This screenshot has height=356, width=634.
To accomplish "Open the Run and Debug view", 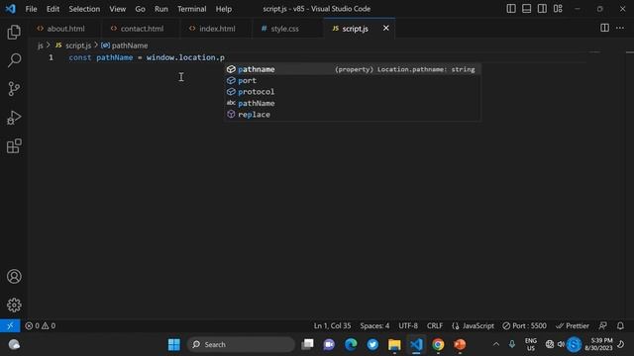I will [x=14, y=118].
